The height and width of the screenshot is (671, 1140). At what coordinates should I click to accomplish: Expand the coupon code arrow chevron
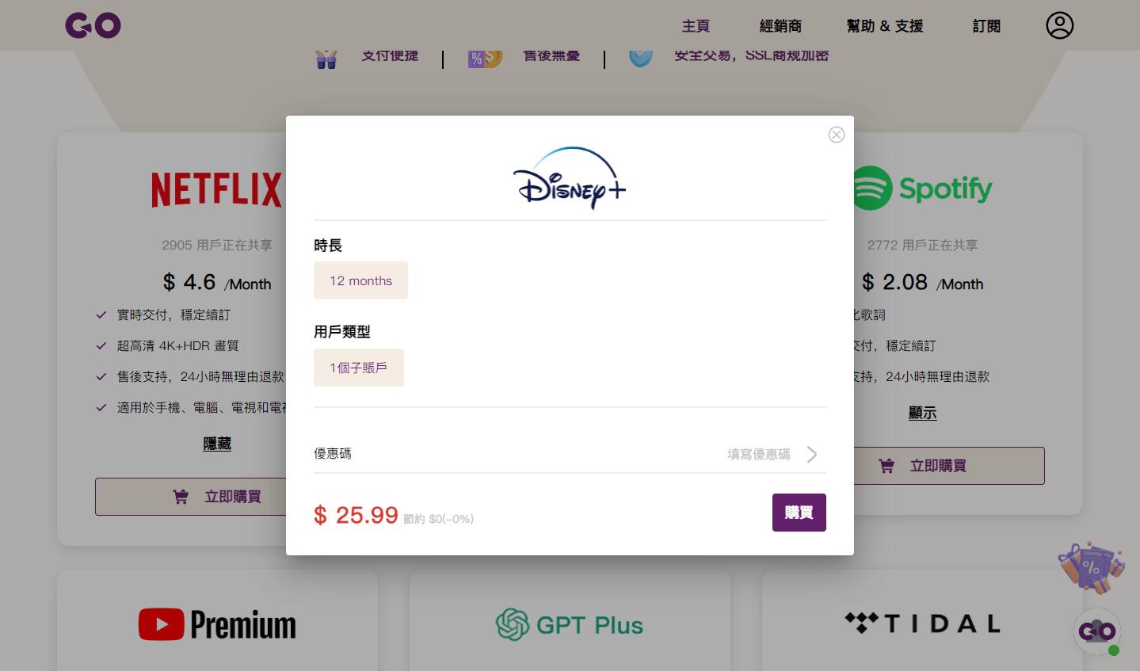point(812,454)
